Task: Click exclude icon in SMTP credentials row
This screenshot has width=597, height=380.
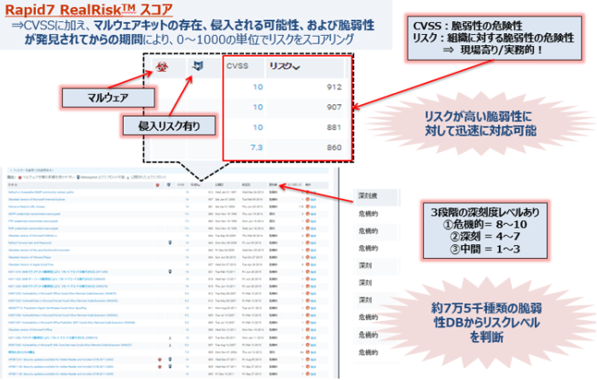Action: click(x=308, y=213)
